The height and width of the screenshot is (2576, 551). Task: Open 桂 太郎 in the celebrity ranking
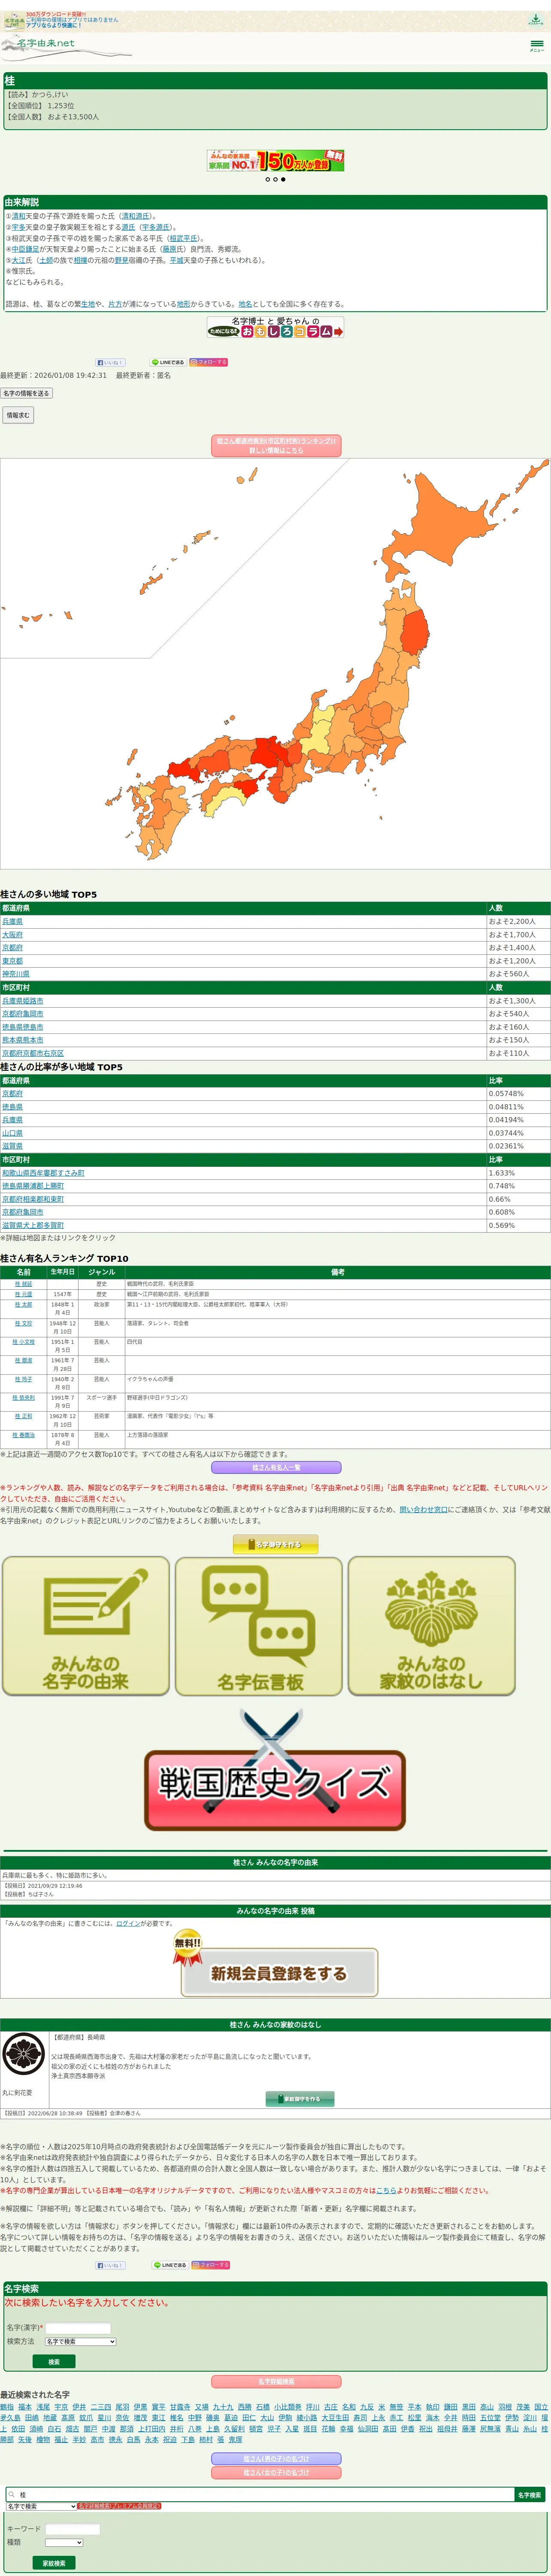[23, 1304]
